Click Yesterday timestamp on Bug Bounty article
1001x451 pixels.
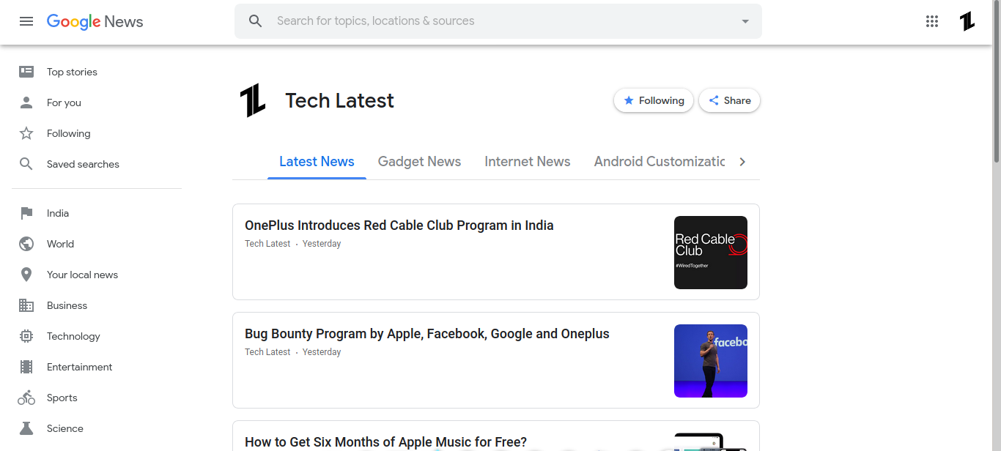coord(322,352)
